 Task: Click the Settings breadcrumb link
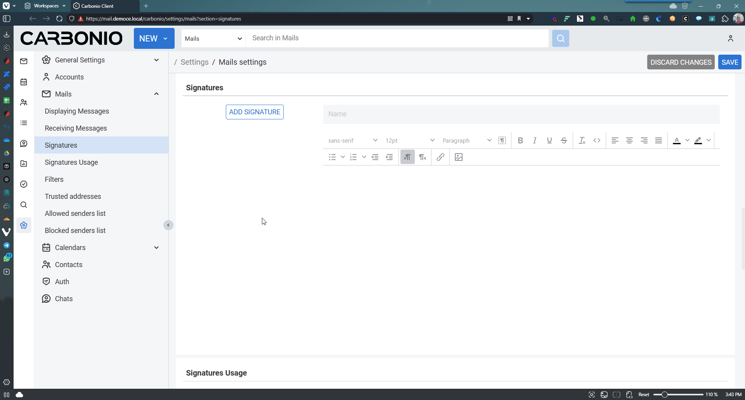click(x=194, y=62)
